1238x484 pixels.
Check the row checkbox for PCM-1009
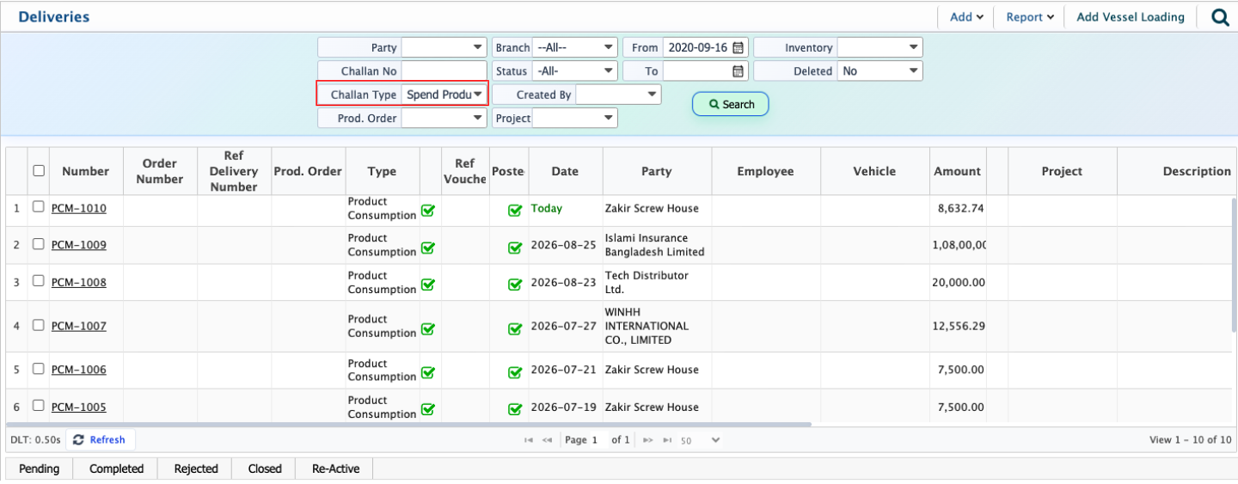(38, 244)
